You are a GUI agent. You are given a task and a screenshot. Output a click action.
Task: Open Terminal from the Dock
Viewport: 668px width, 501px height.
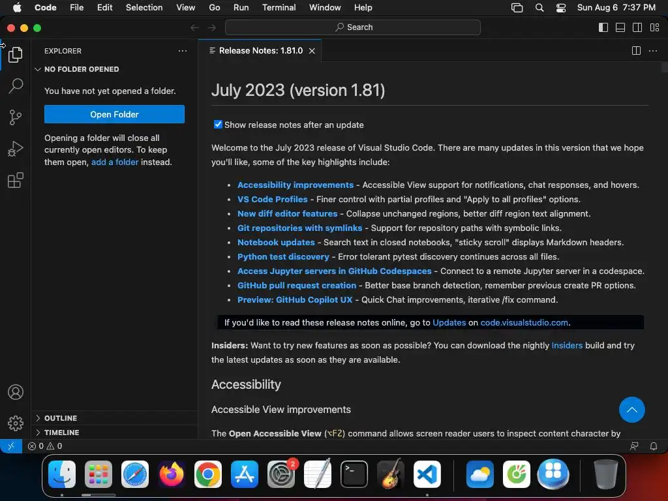tap(354, 474)
